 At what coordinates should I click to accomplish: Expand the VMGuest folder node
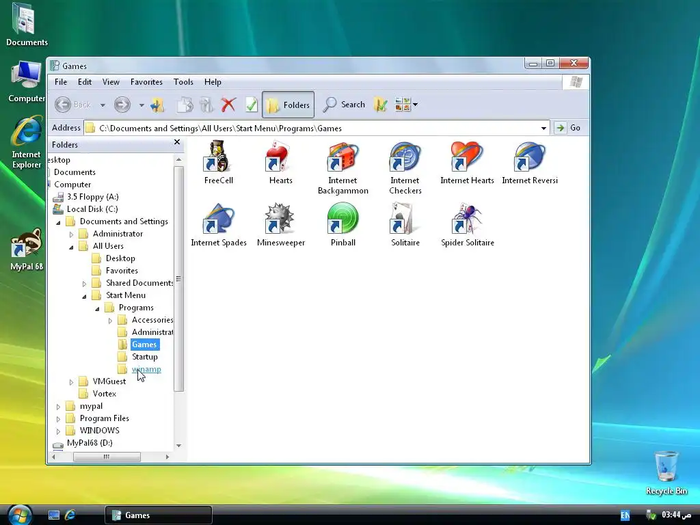coord(71,381)
